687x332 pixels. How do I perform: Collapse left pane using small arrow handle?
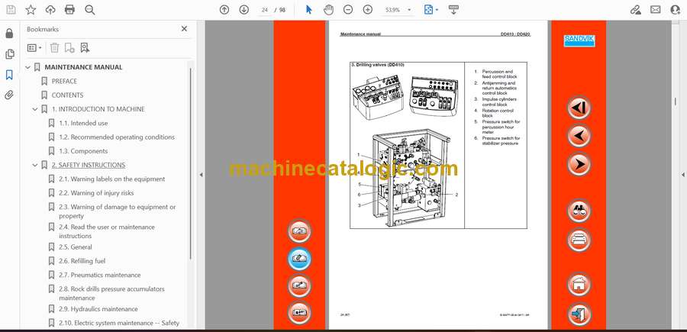click(201, 175)
